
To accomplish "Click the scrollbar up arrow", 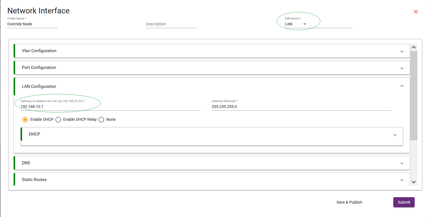I will [414, 47].
